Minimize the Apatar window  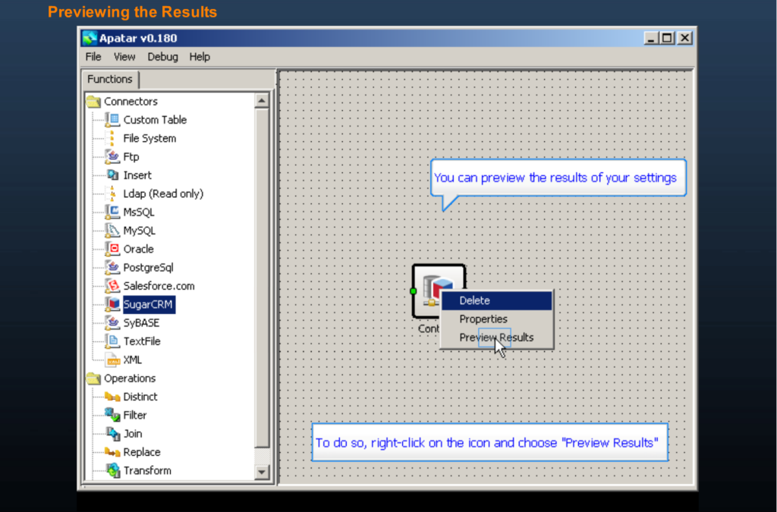coord(651,38)
